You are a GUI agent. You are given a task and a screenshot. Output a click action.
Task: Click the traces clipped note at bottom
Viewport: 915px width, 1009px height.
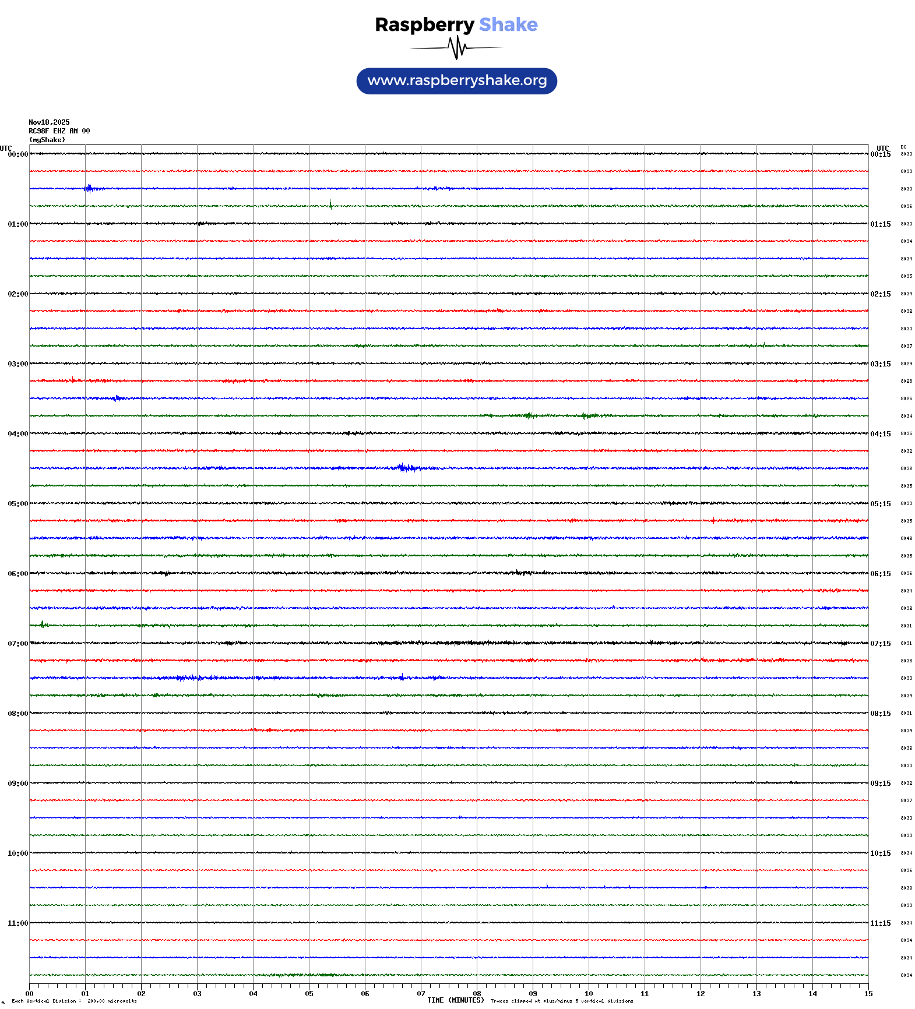[x=561, y=1001]
